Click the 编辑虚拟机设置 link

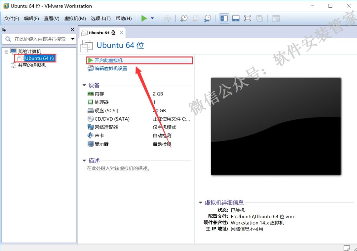click(x=111, y=68)
